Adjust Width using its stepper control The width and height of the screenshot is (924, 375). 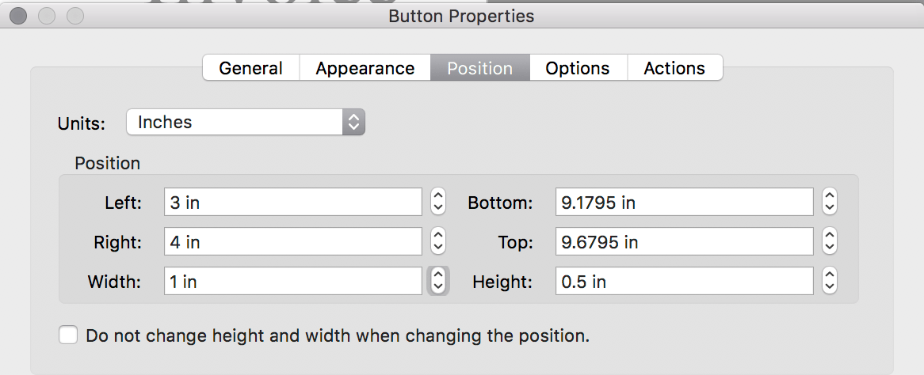coord(438,281)
